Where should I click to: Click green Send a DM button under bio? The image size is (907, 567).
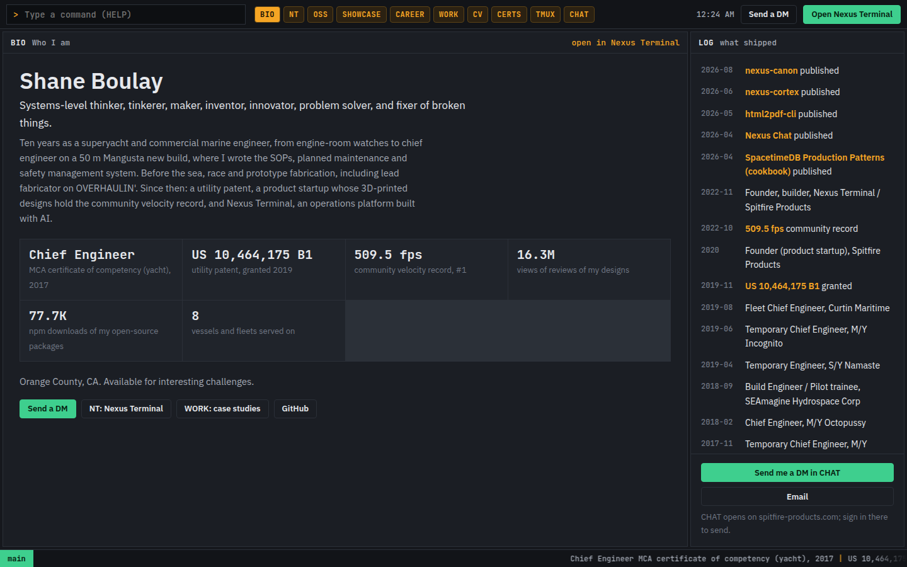(48, 409)
